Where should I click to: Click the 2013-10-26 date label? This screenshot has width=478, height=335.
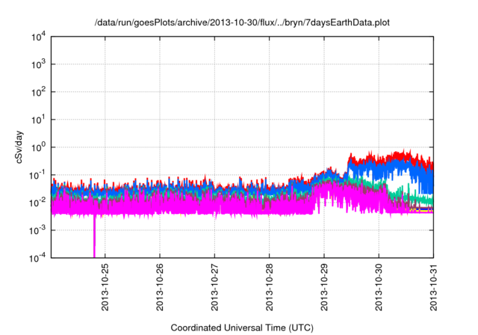(x=160, y=287)
